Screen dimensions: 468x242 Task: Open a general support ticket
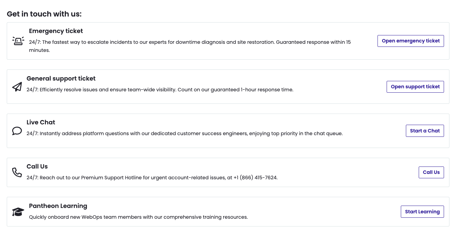(415, 87)
